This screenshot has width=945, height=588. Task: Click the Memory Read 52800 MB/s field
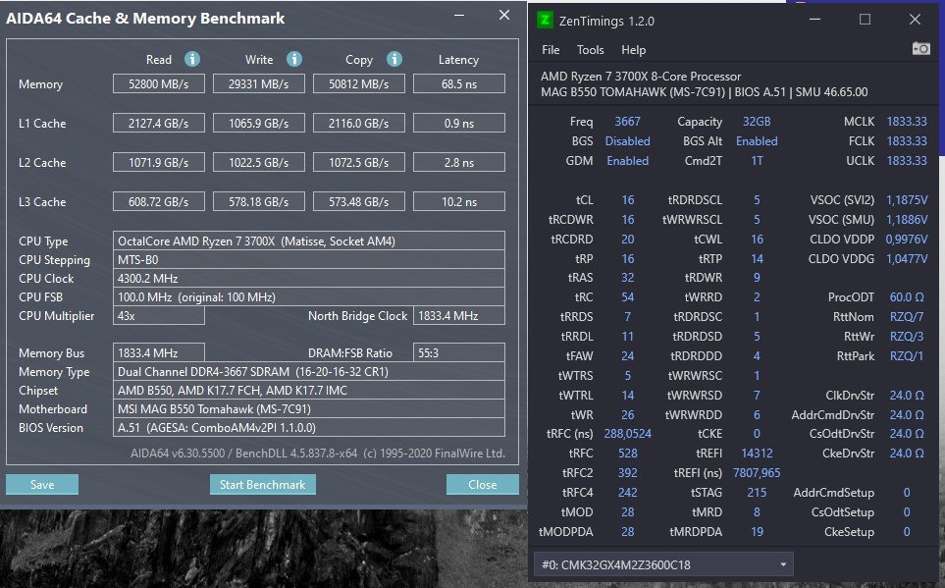point(159,84)
